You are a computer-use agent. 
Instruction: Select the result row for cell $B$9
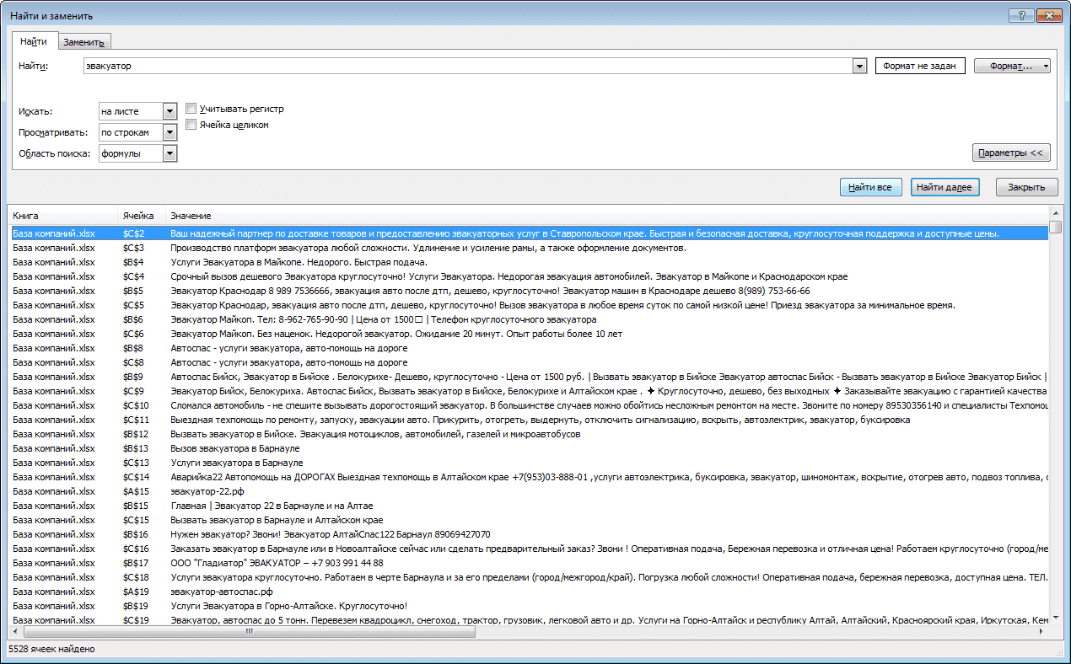point(529,377)
